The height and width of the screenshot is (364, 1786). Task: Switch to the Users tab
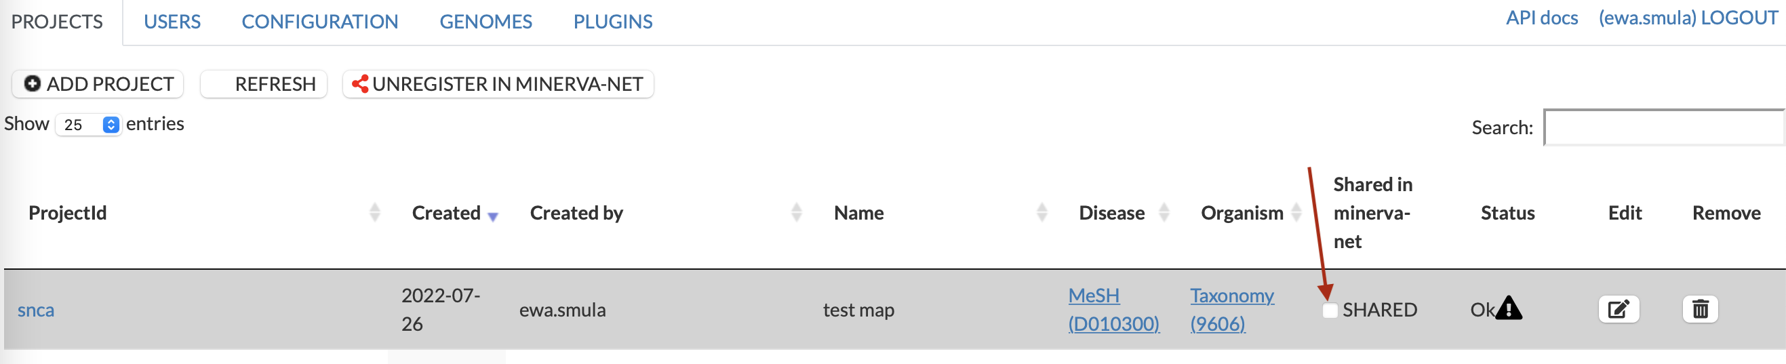point(172,22)
